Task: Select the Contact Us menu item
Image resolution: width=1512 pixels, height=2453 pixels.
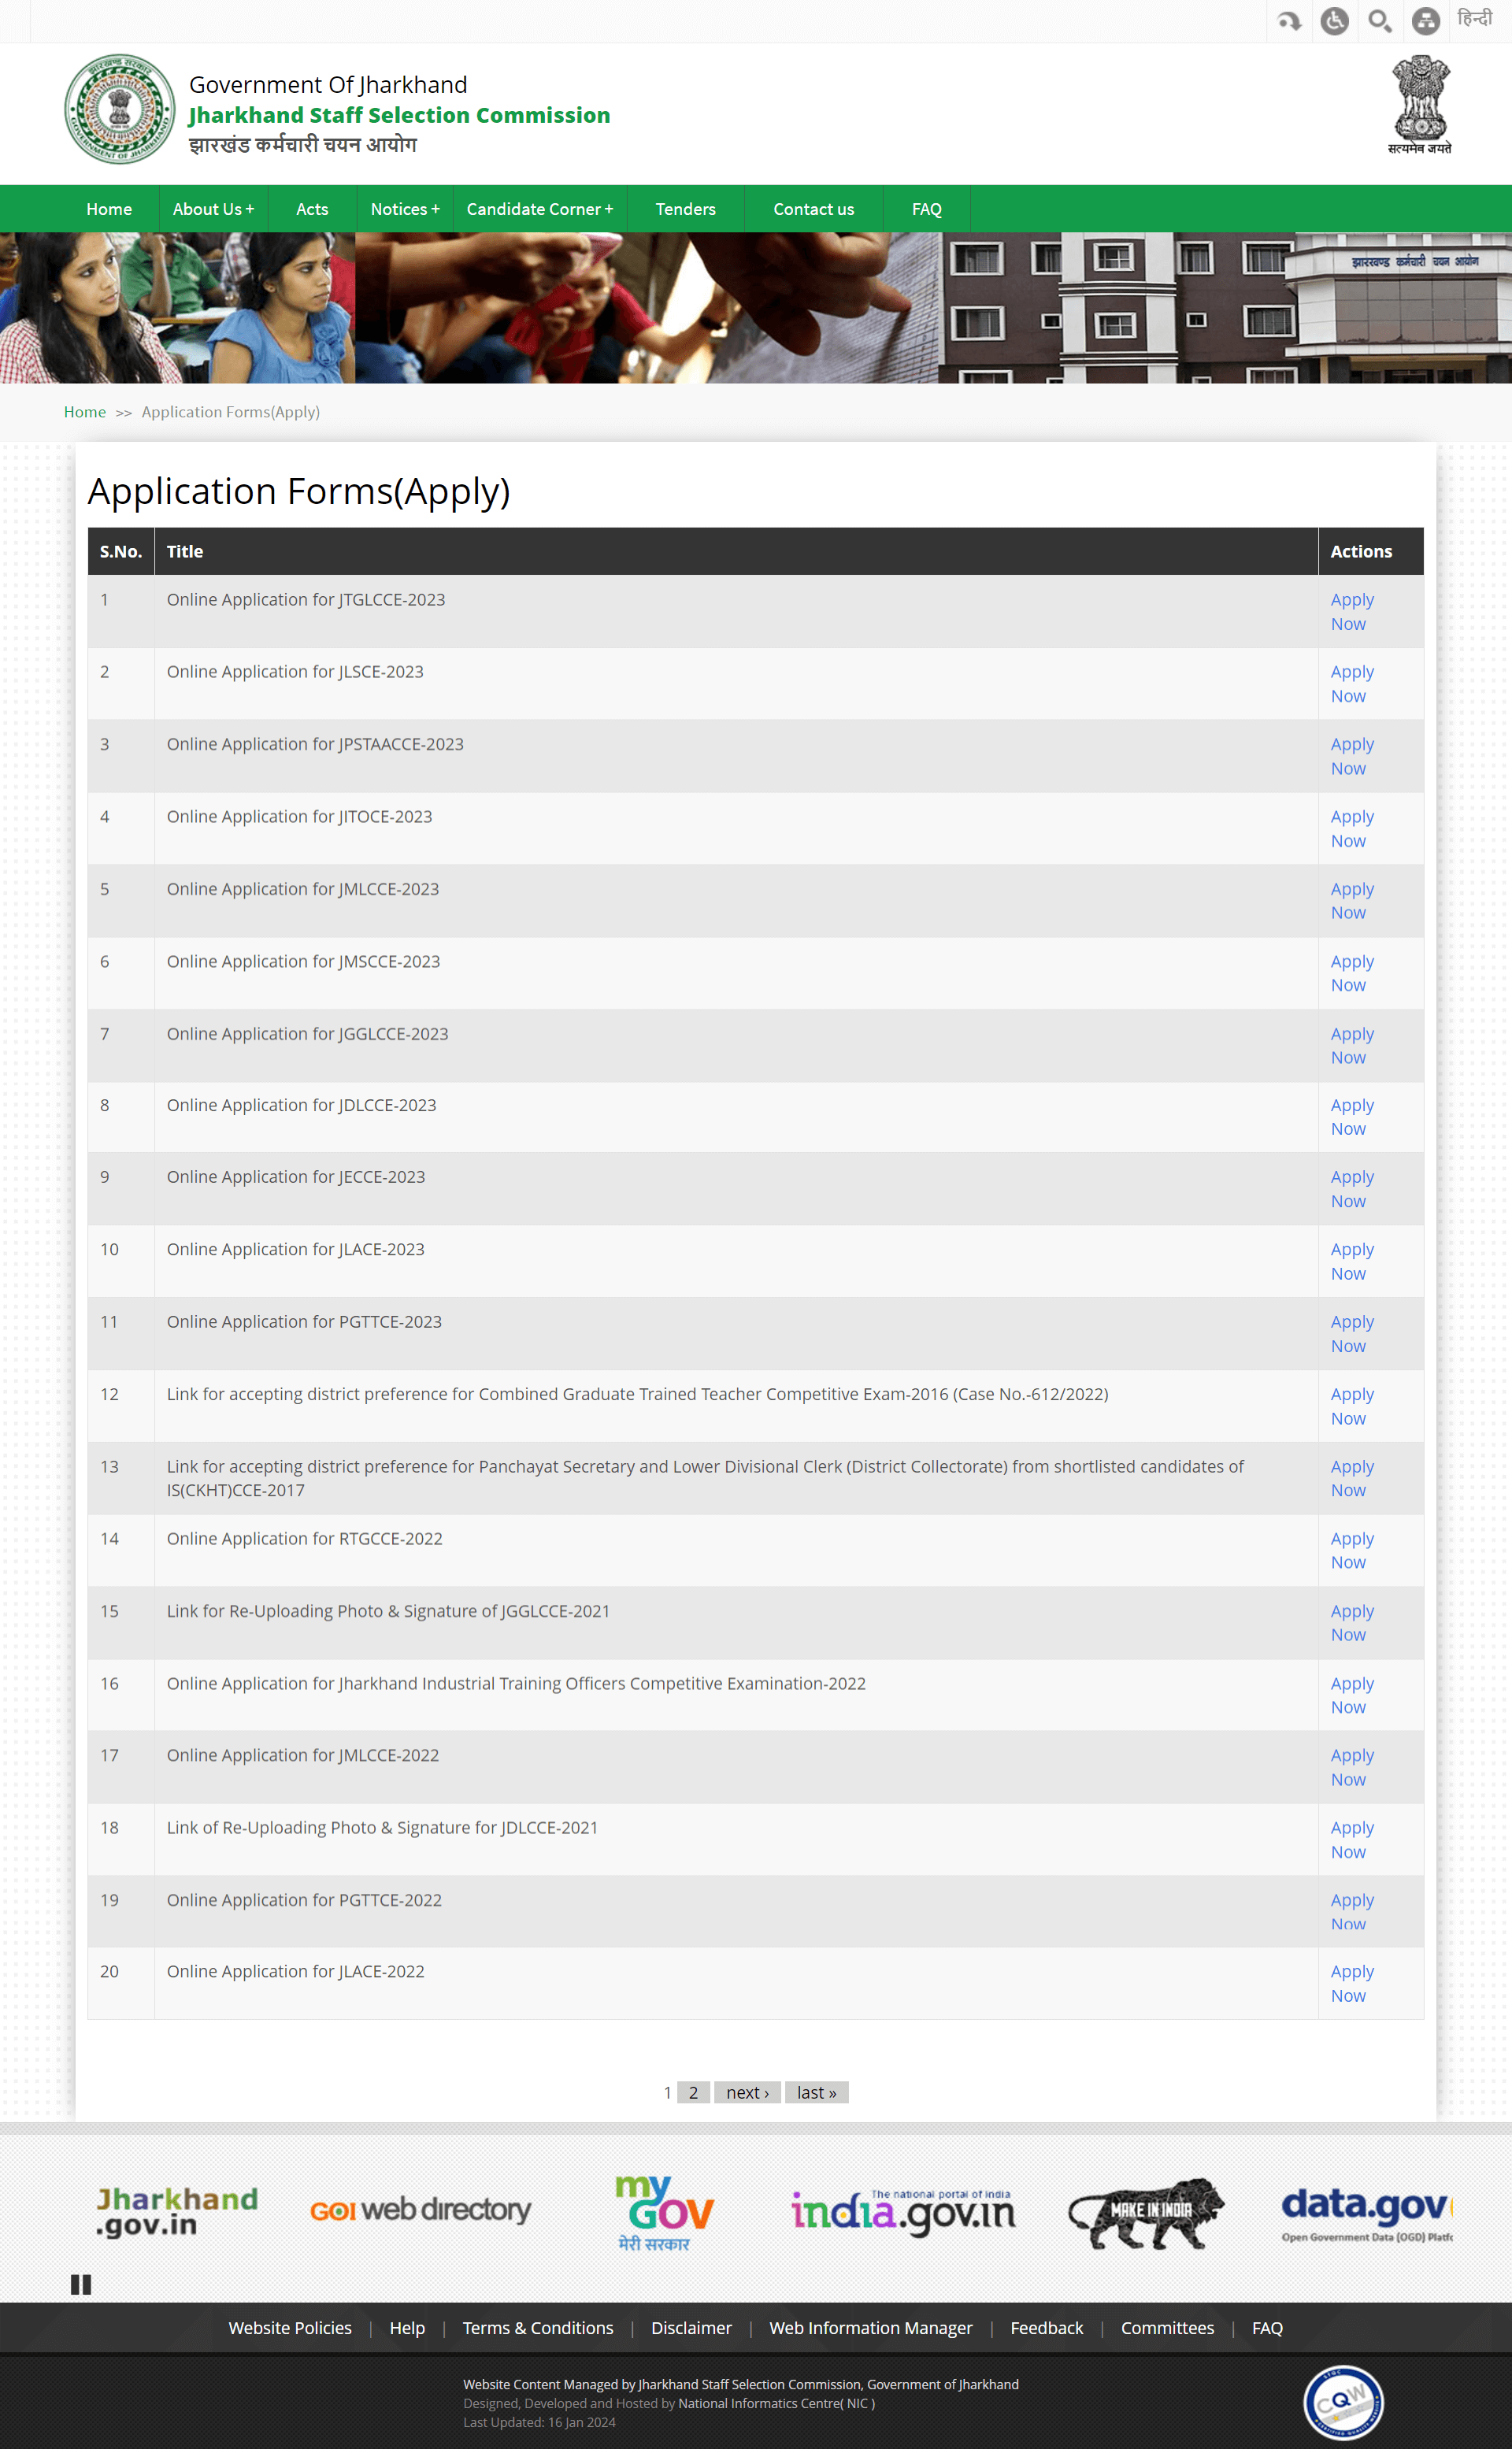Action: [813, 209]
